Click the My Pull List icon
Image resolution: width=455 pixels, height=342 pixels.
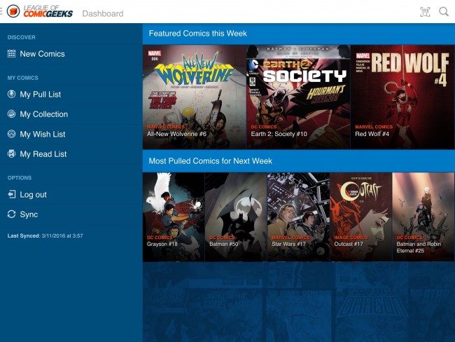pyautogui.click(x=12, y=94)
